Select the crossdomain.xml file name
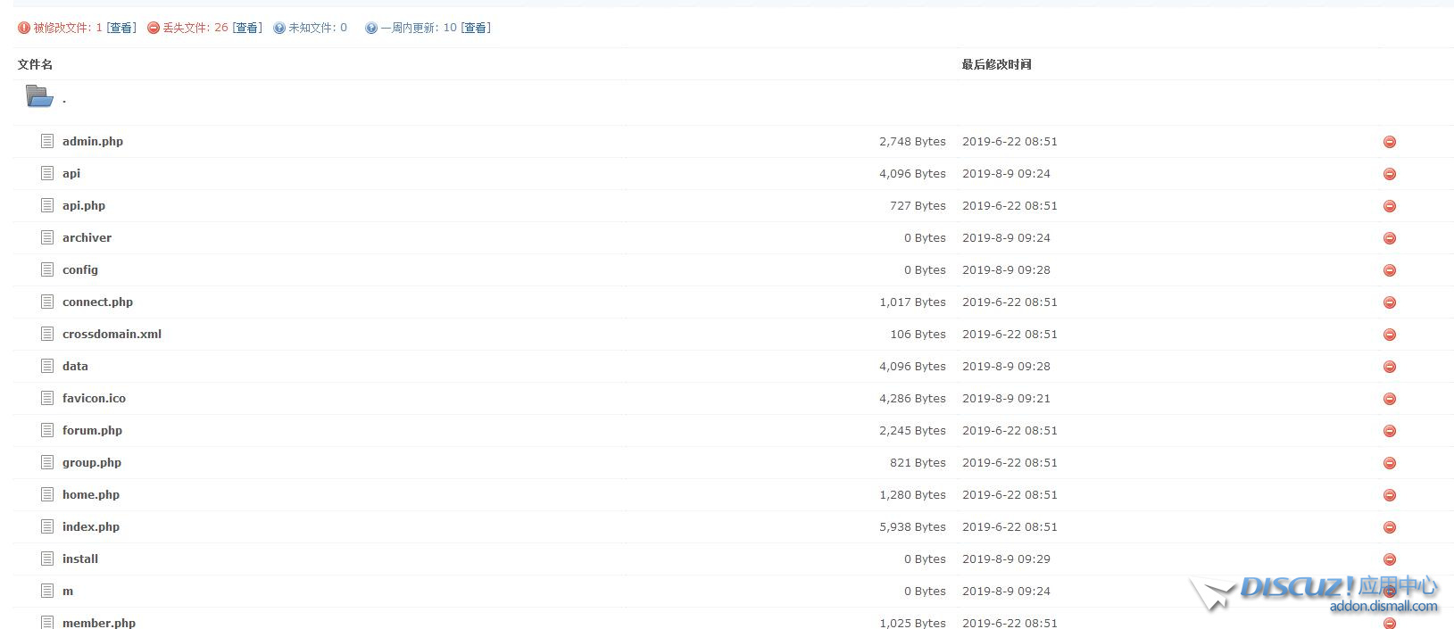The image size is (1454, 629). click(x=112, y=334)
